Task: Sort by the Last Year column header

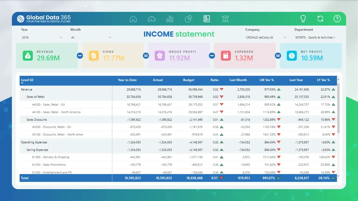Action: pyautogui.click(x=296, y=80)
